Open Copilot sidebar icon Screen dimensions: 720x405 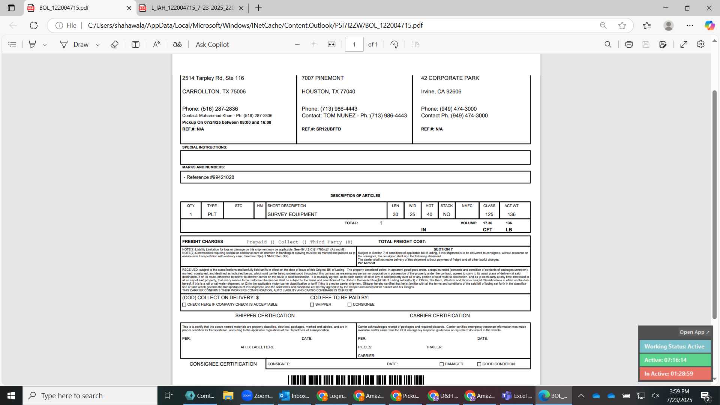pyautogui.click(x=709, y=25)
